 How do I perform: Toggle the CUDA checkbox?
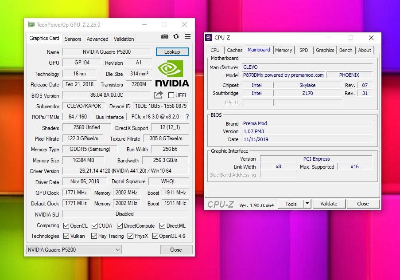(94, 225)
